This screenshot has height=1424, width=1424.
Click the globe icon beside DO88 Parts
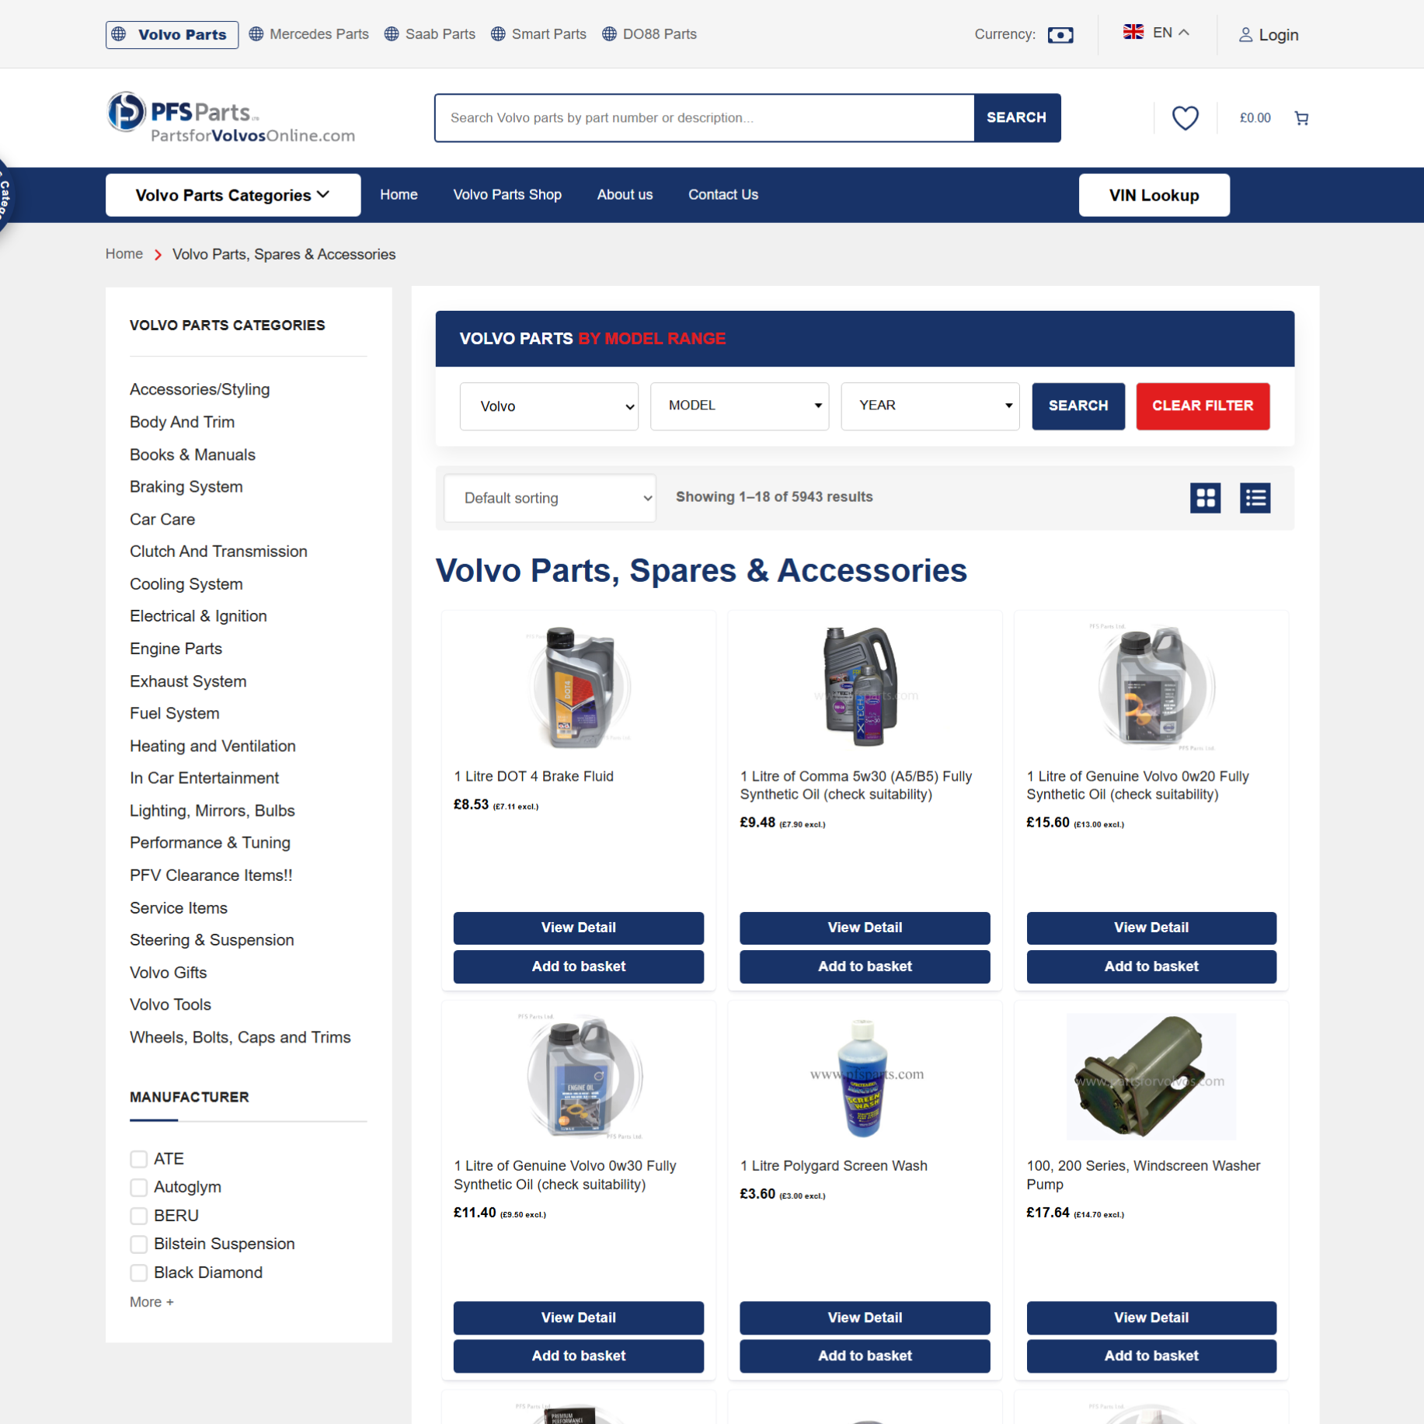609,34
